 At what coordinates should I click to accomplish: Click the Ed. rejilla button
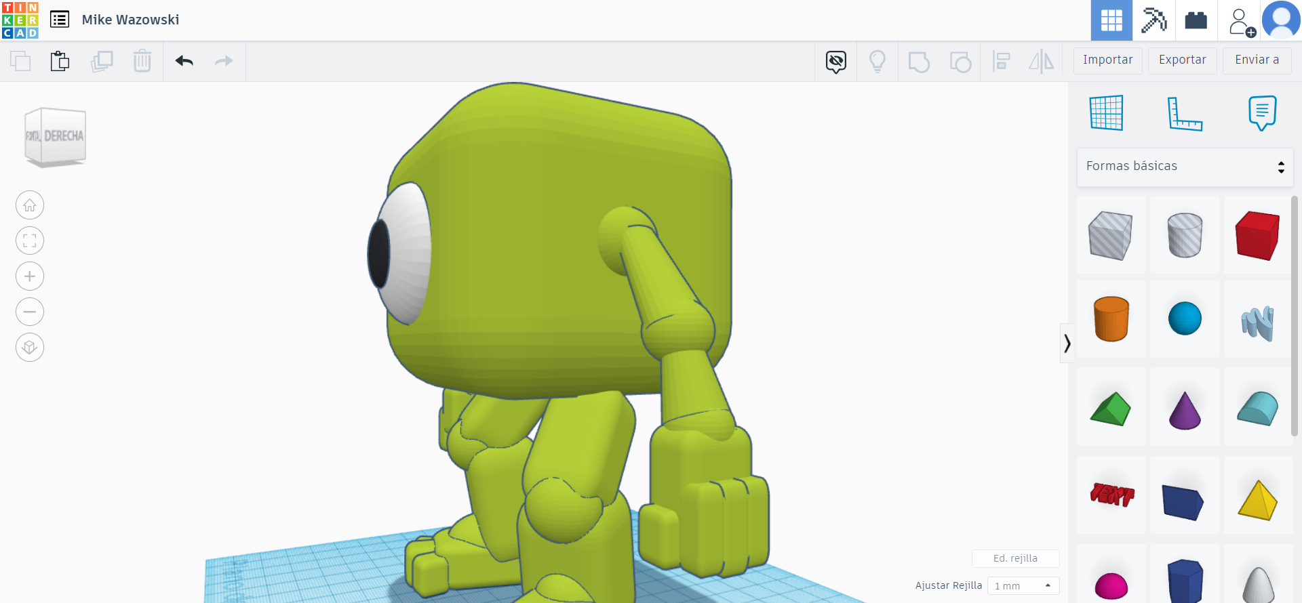[1015, 558]
